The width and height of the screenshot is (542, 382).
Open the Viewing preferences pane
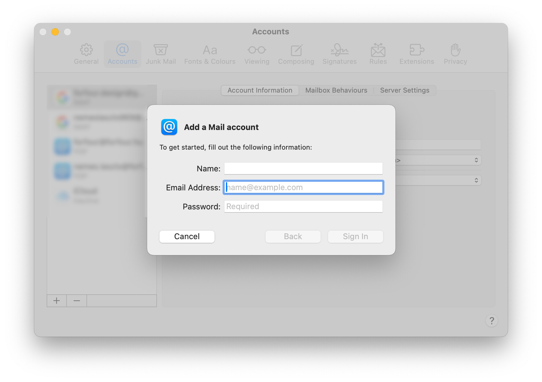tap(257, 54)
